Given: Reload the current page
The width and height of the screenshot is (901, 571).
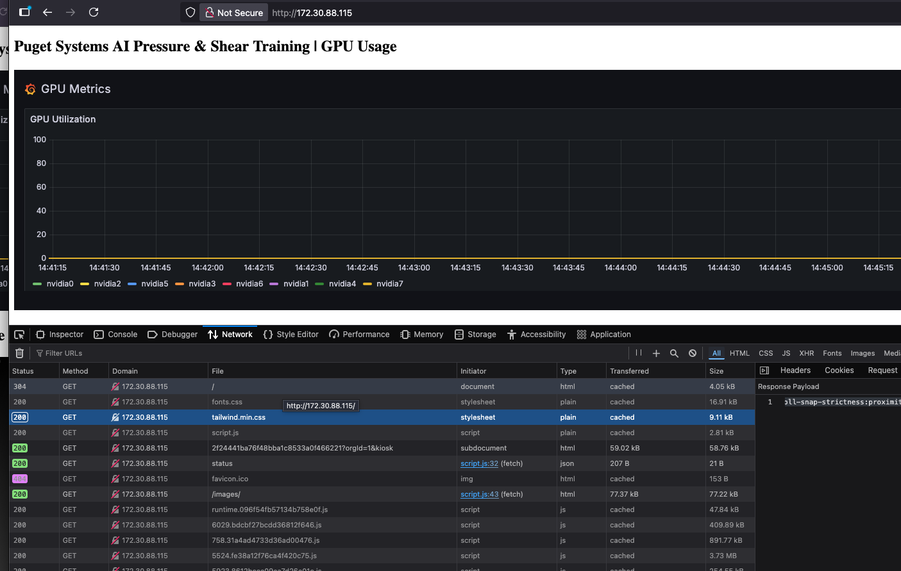Looking at the screenshot, I should pyautogui.click(x=93, y=12).
